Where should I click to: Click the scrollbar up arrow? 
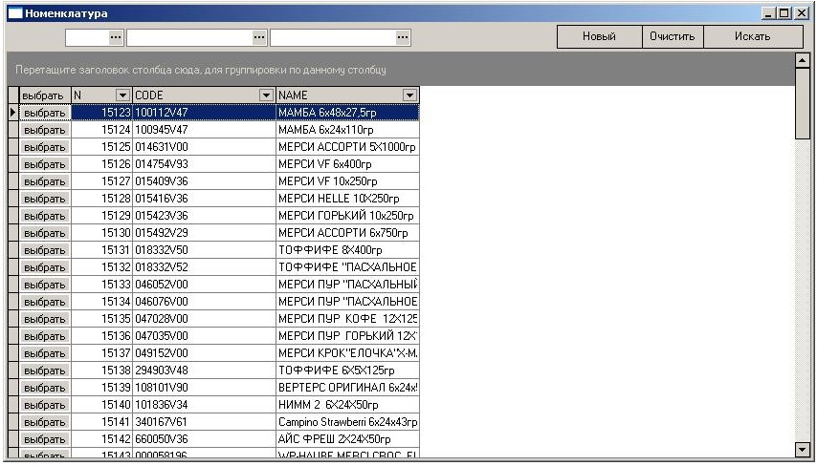[x=803, y=60]
